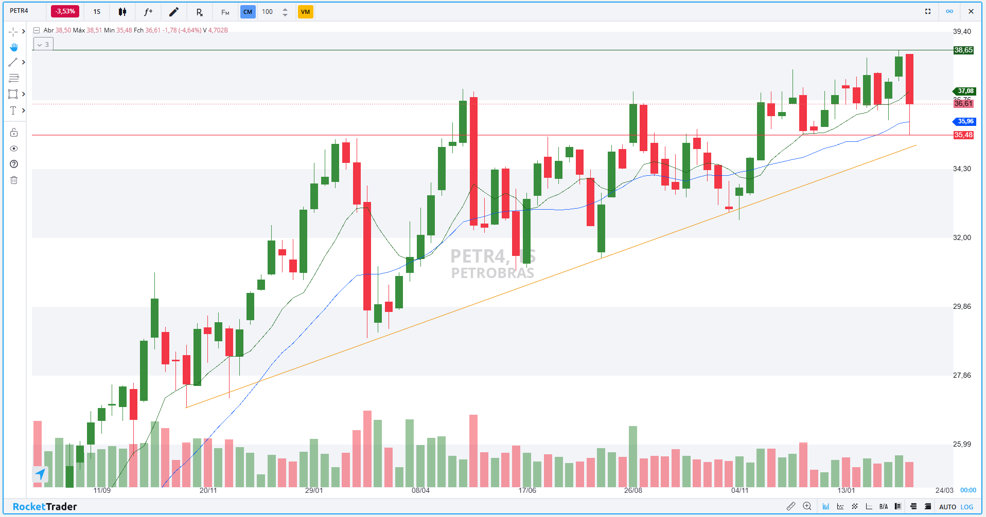Toggle the drawing lock padlock

14,133
